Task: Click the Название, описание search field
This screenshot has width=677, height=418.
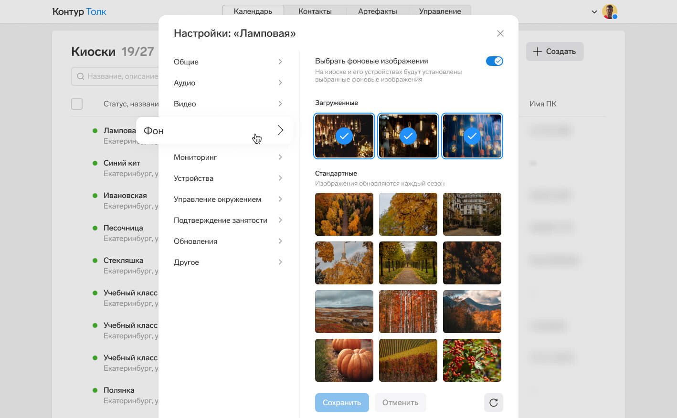Action: point(119,76)
